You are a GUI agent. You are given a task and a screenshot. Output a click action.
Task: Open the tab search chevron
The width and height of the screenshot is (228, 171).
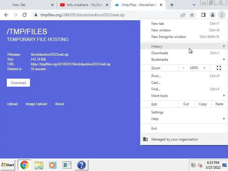(194, 5)
